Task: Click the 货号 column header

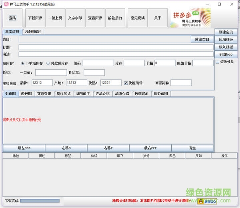Action: [146, 156]
